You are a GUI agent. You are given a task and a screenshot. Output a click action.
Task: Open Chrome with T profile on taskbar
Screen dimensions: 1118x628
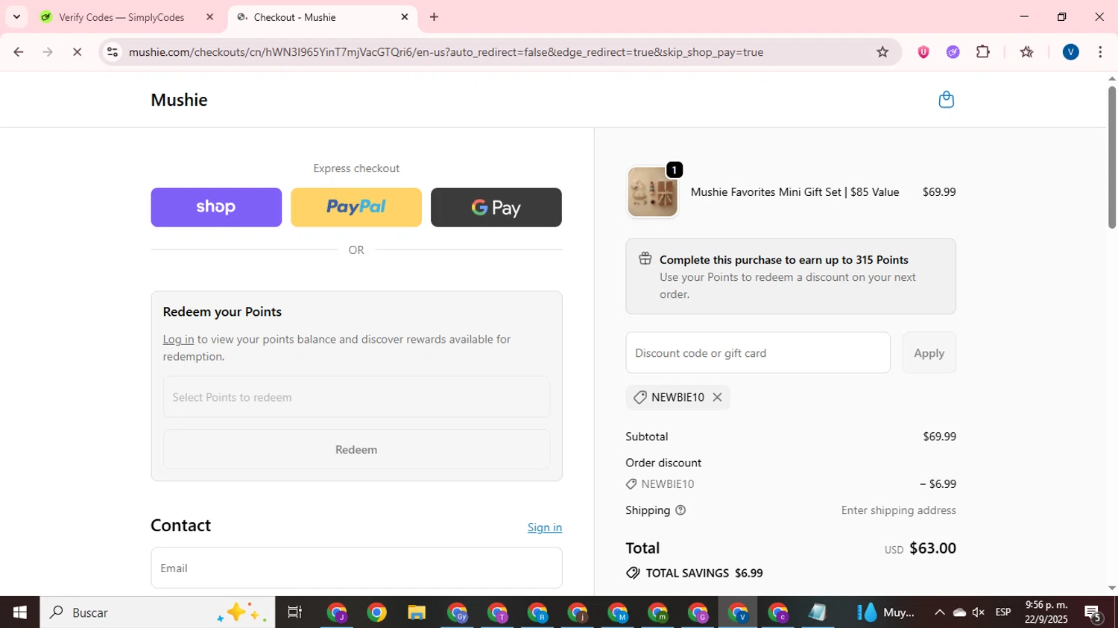(497, 612)
